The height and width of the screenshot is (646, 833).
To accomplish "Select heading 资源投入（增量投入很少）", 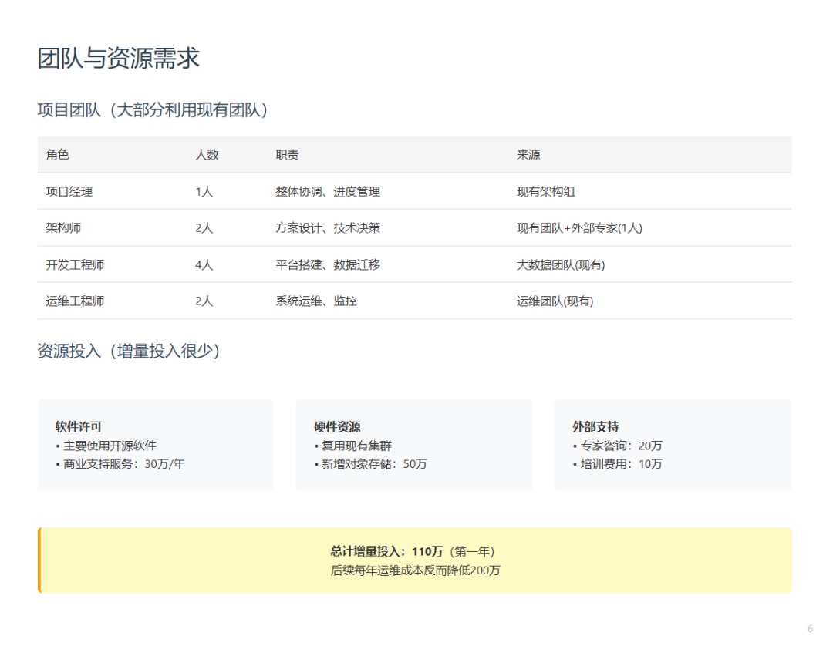I will (129, 351).
